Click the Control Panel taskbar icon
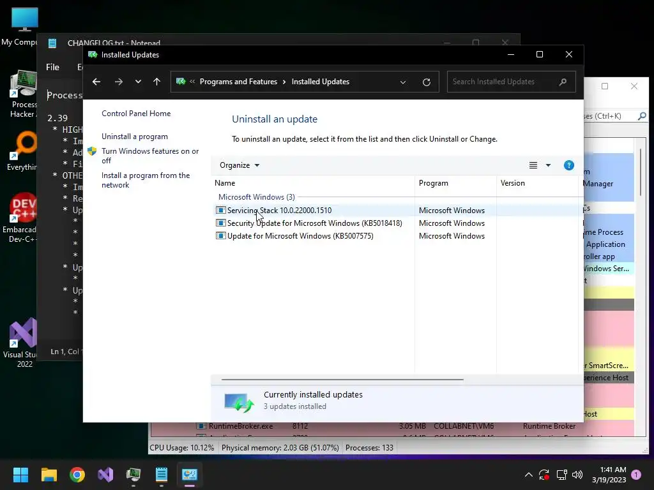 click(189, 475)
